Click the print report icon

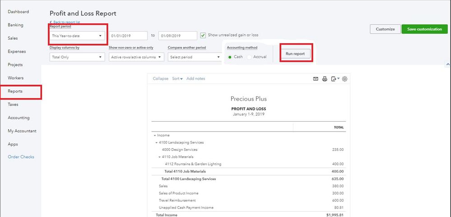point(325,79)
